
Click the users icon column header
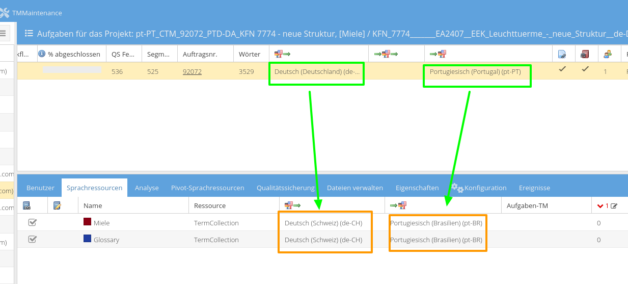coord(608,54)
